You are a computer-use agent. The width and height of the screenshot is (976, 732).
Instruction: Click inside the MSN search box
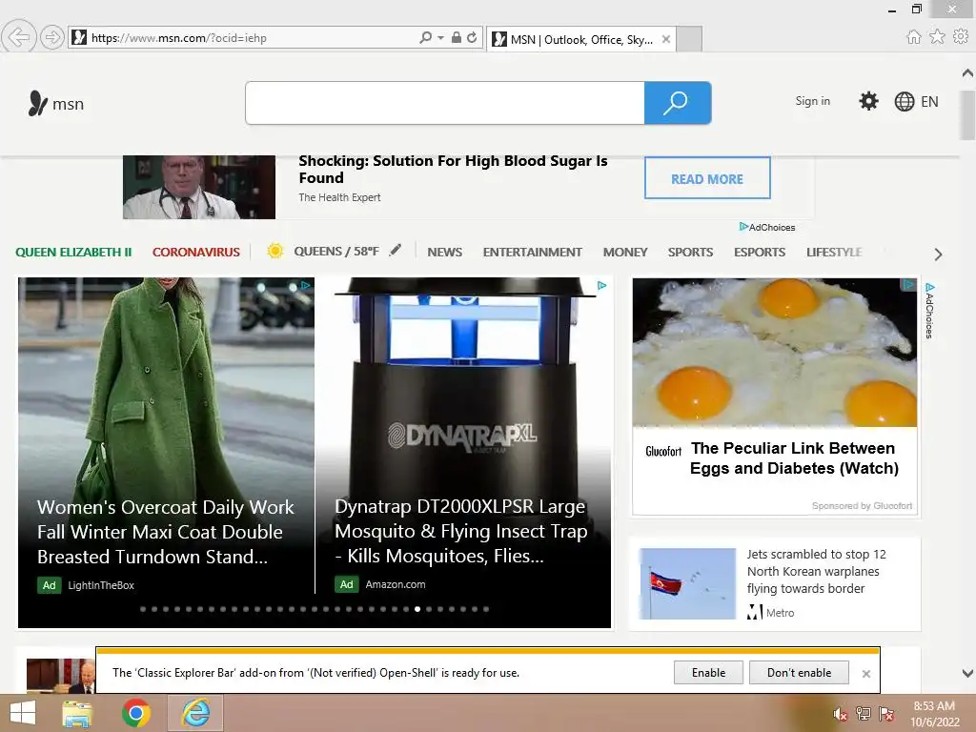[445, 103]
